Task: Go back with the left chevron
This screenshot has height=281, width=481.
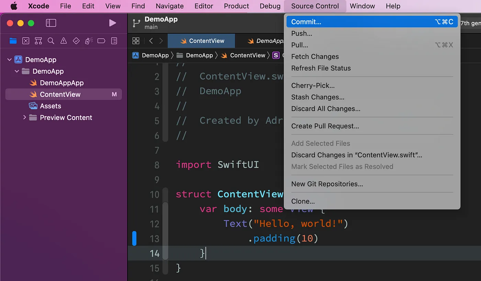Action: [151, 41]
